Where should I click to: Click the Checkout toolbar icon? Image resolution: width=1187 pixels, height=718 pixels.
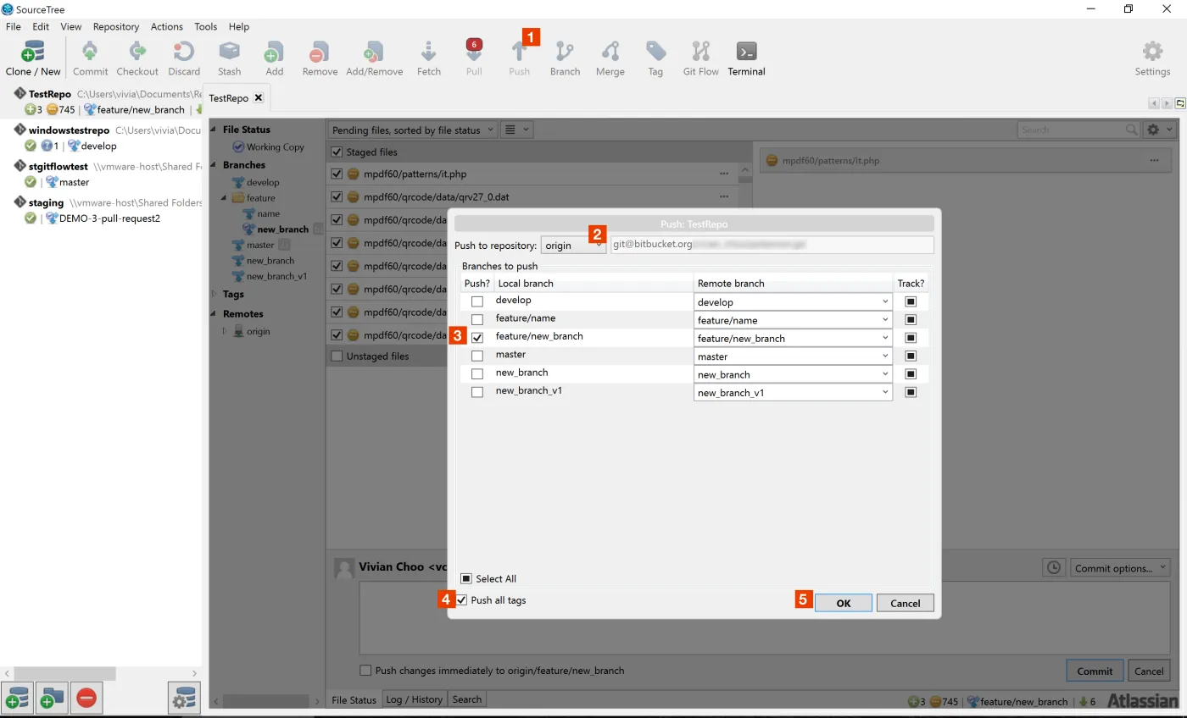[x=137, y=58]
